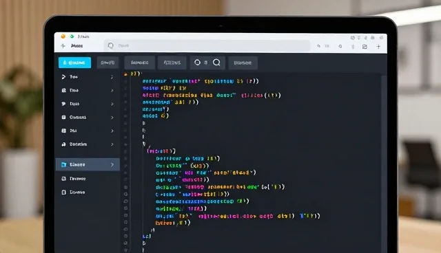The image size is (441, 253).
Task: Expand the chevron on the fourth sidebar row
Action: pos(112,118)
